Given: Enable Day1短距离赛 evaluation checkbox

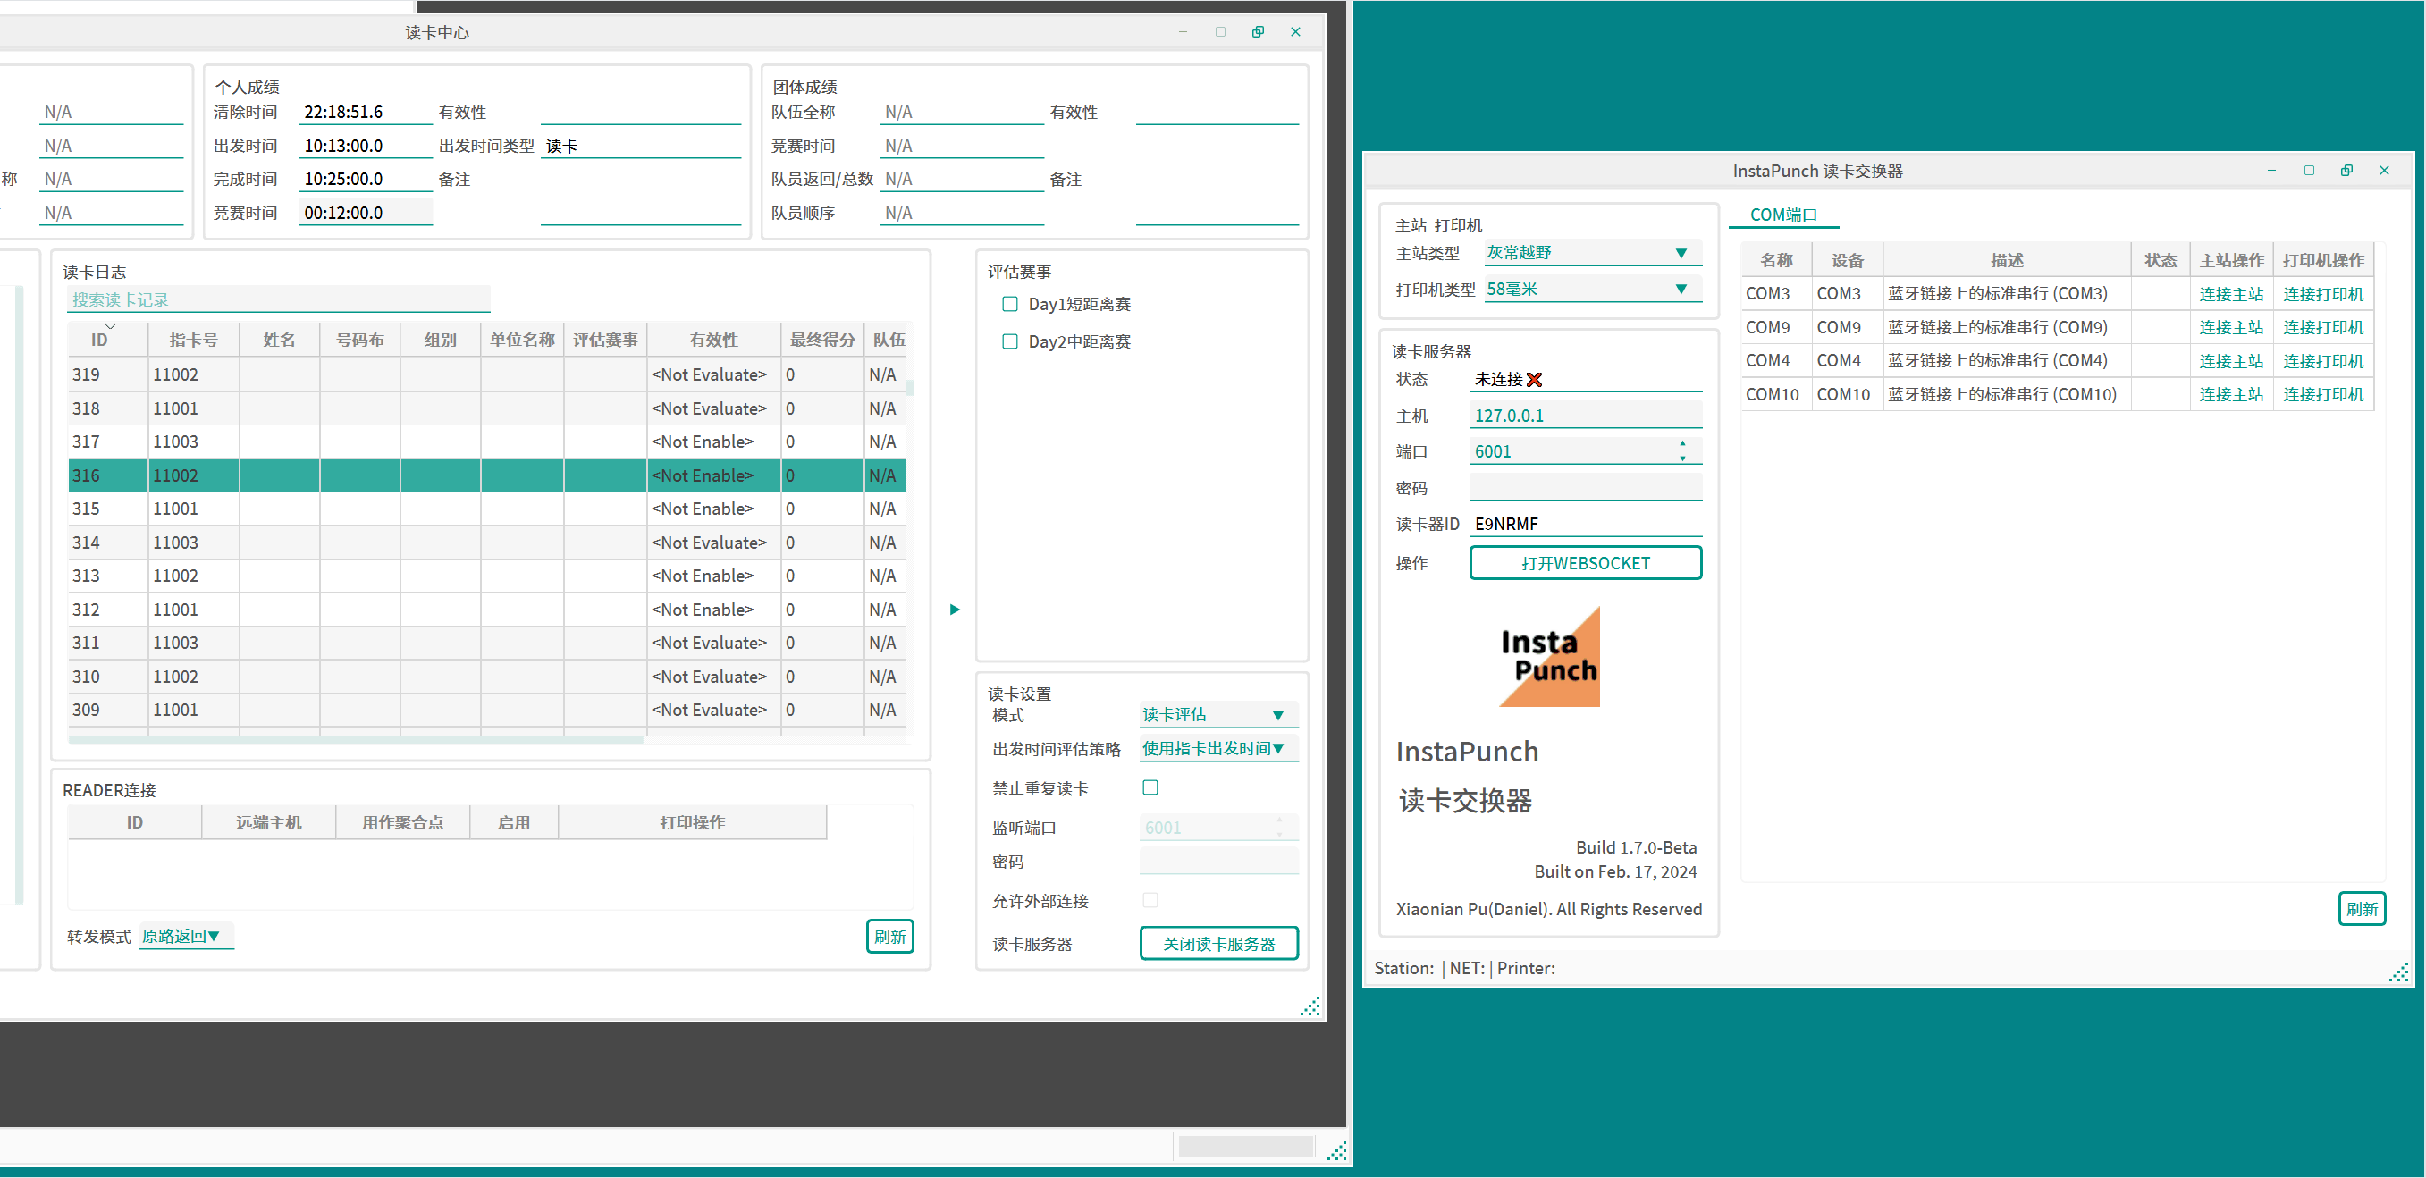Looking at the screenshot, I should point(1009,304).
